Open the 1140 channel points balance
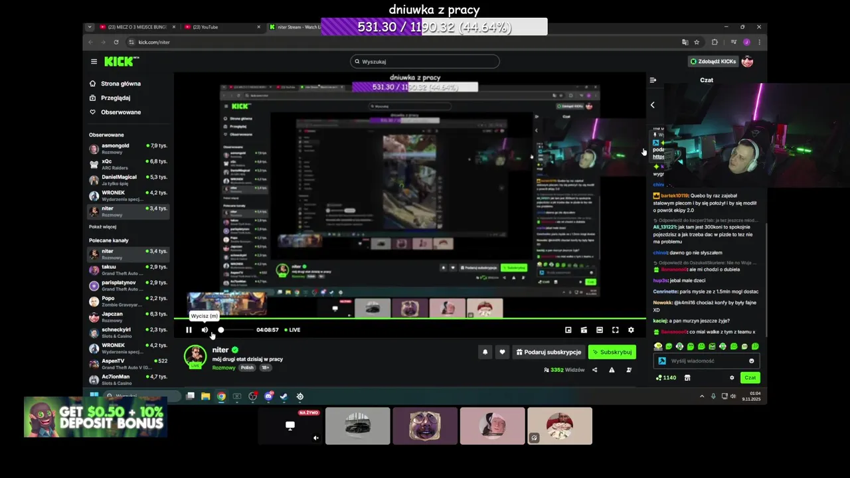850x478 pixels. [665, 378]
